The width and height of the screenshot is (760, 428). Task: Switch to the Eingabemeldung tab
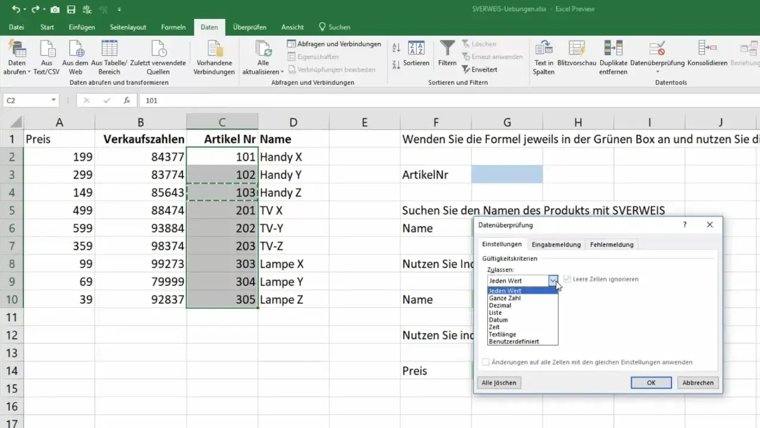[x=556, y=244]
